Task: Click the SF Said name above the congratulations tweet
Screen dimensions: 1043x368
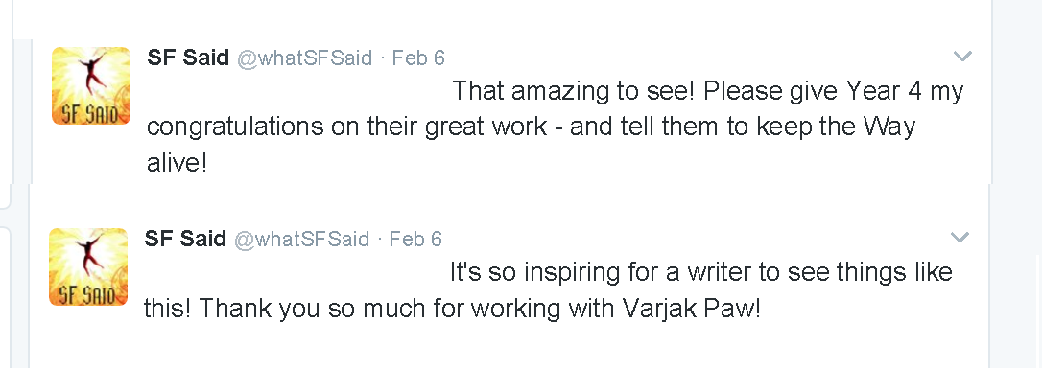Action: 188,57
